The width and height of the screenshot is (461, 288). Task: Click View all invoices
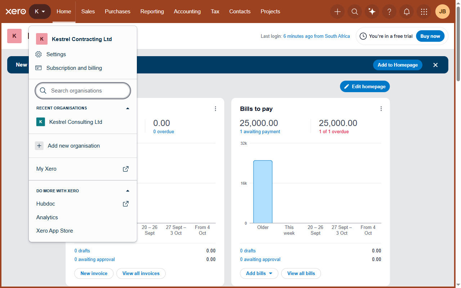click(x=141, y=274)
